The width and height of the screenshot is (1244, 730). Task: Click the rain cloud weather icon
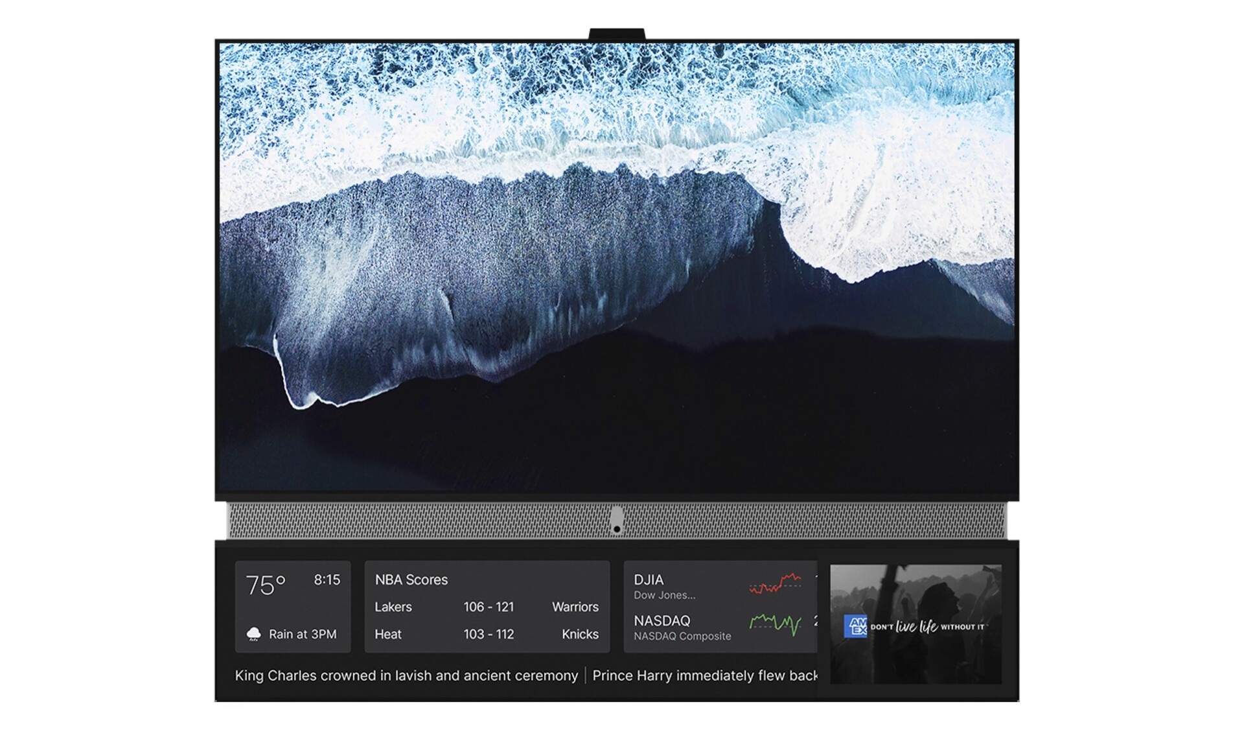click(254, 634)
